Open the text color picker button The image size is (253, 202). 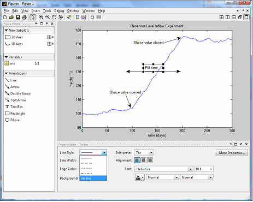click(x=140, y=177)
